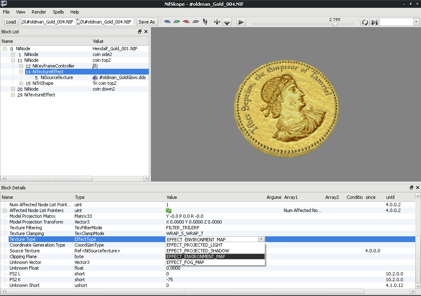Click the Affected Node List refresh icon
The width and height of the screenshot is (421, 296).
169,210
